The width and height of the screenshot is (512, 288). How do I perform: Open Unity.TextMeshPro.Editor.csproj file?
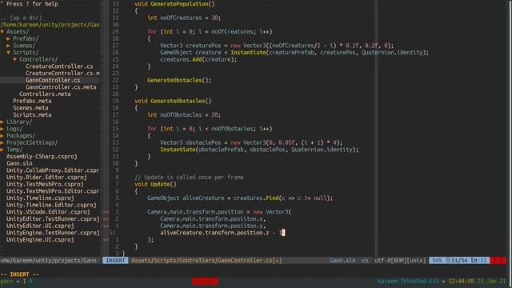pos(53,191)
